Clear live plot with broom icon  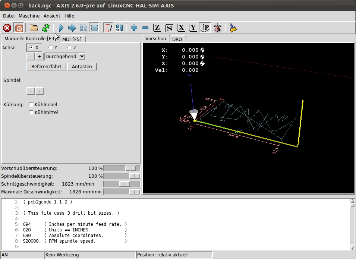click(x=233, y=28)
